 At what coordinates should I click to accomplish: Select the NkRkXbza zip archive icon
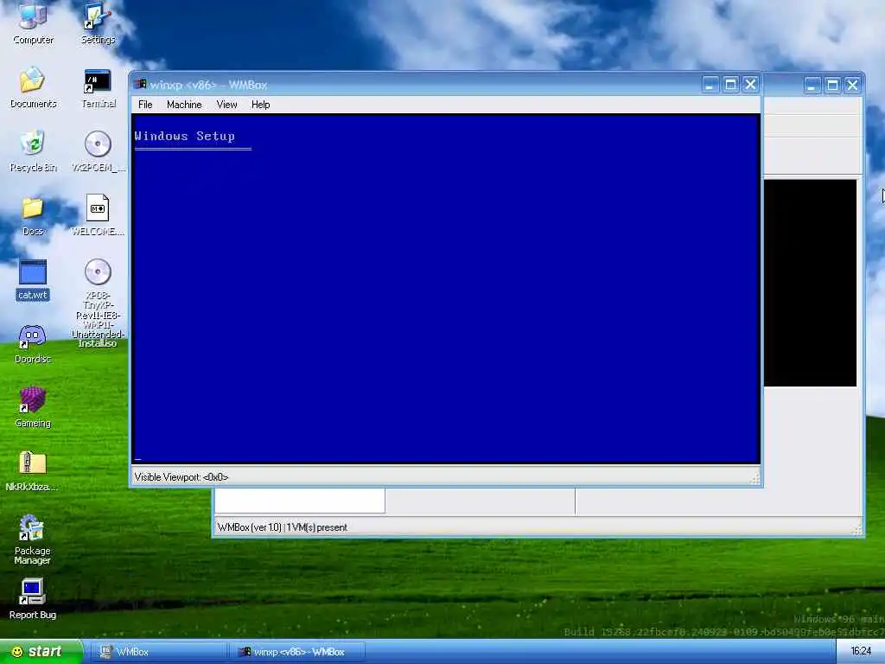click(32, 471)
